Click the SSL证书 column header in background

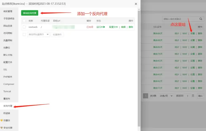click(157, 27)
